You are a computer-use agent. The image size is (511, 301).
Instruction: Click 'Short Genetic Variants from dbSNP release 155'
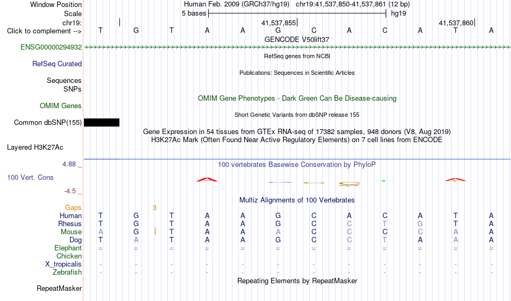(x=297, y=115)
